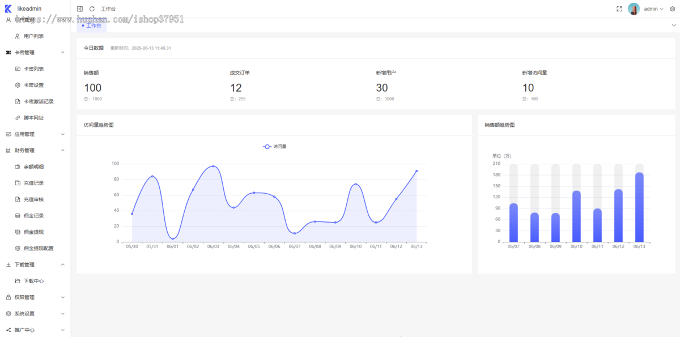
Task: Click the 新增访问量 value 10
Action: point(528,88)
